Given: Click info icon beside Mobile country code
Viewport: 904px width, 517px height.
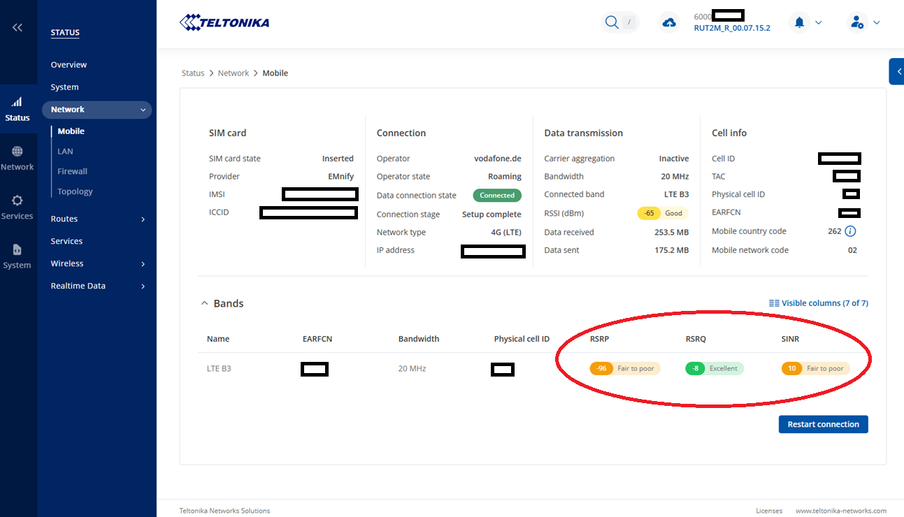Looking at the screenshot, I should point(851,231).
